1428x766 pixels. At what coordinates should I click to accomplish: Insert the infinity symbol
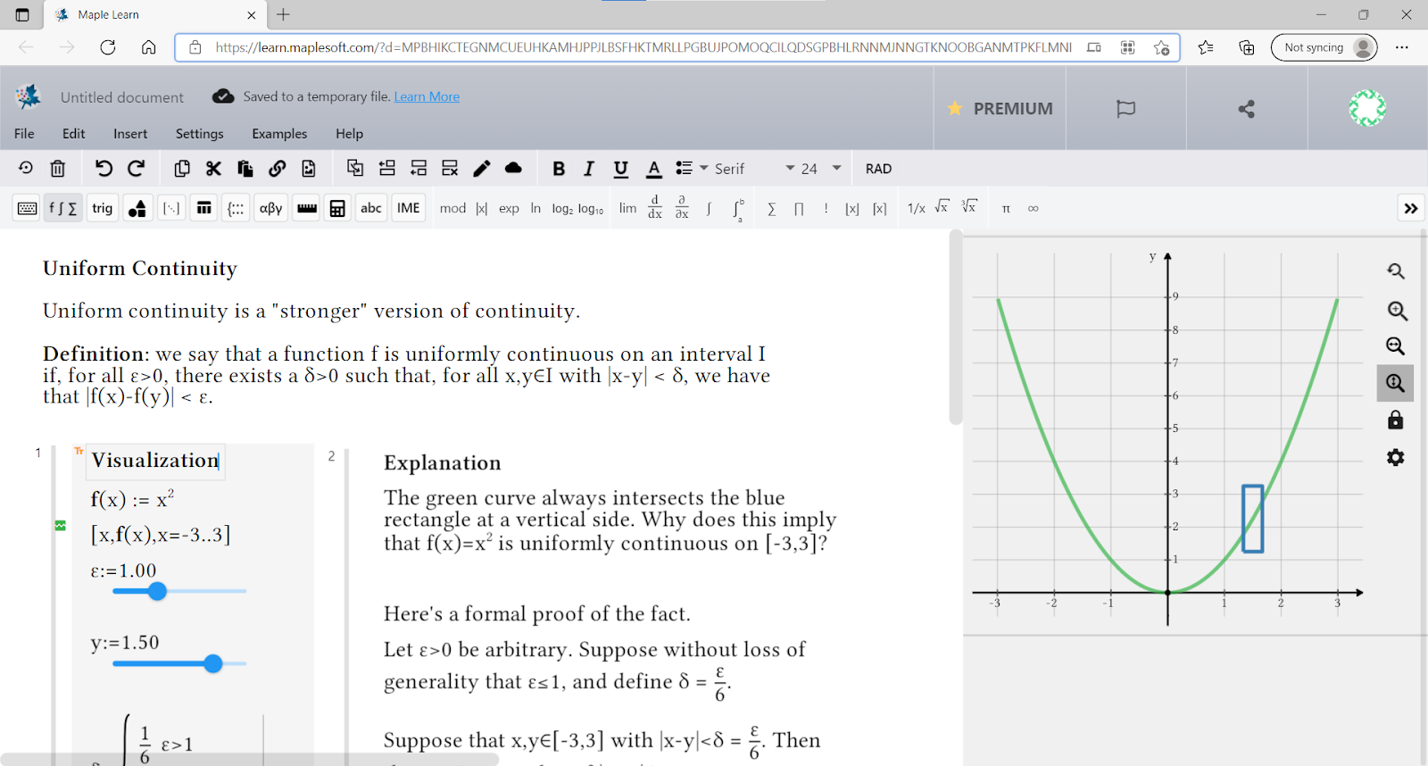(1033, 208)
